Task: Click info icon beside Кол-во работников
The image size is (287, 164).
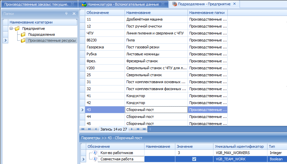Action: pos(94,153)
